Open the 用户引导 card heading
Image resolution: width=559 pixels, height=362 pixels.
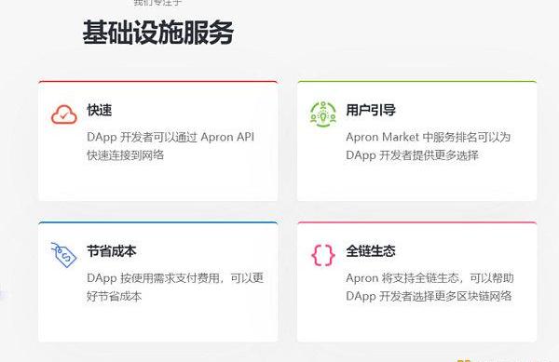371,110
